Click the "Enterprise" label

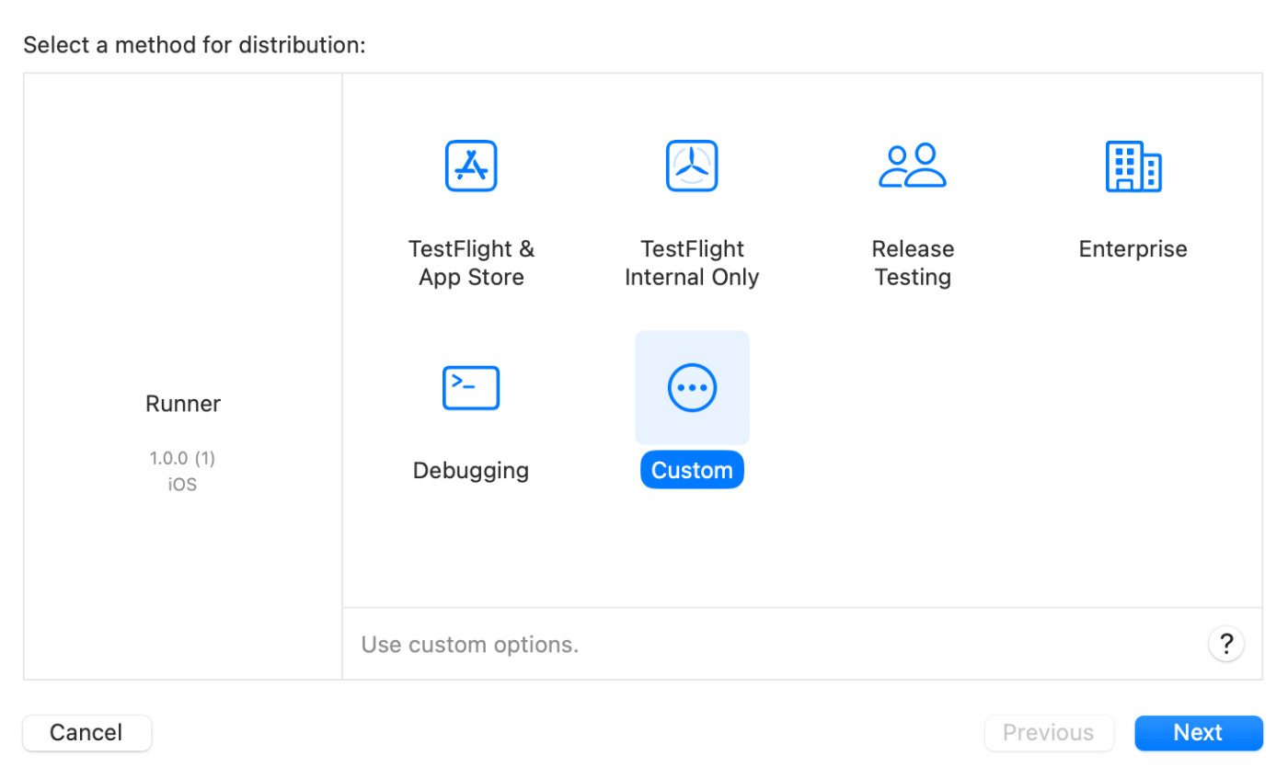pos(1133,249)
